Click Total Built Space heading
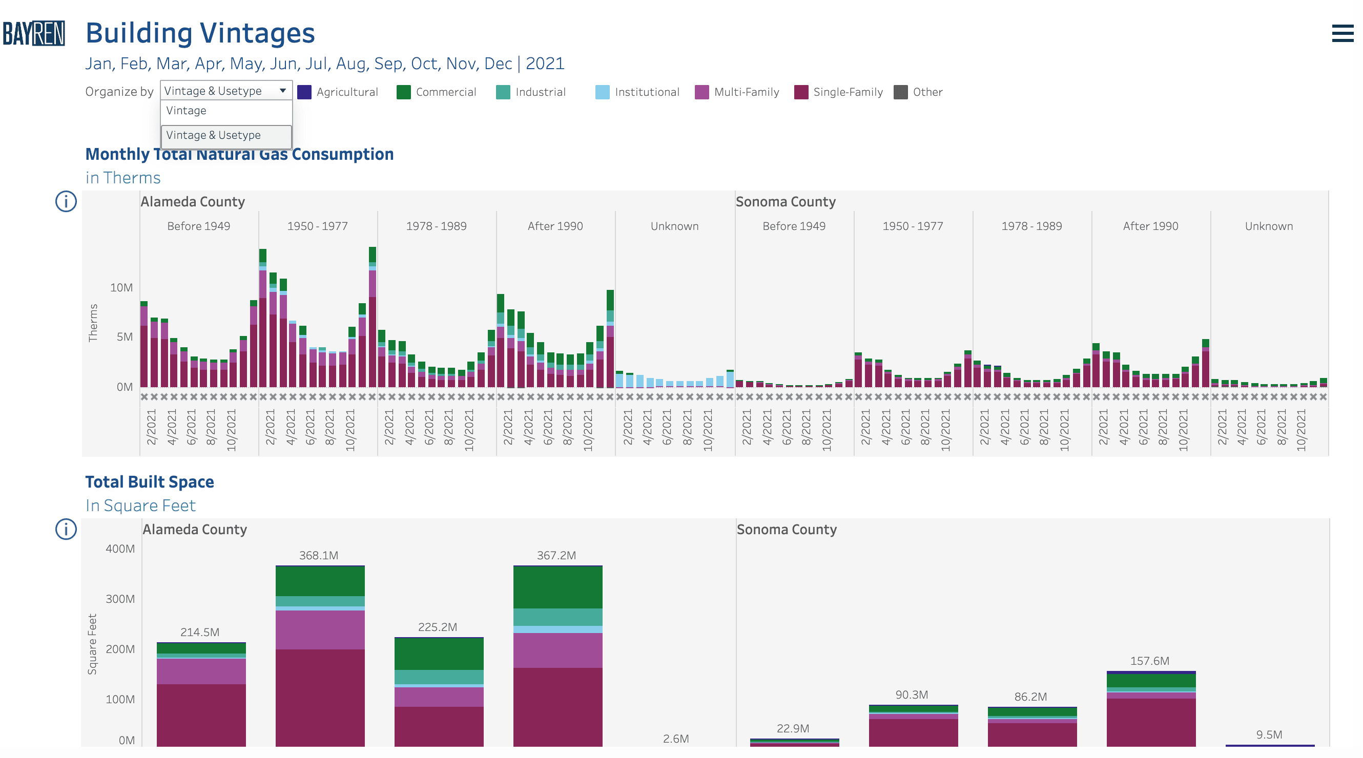Screen dimensions: 1363x758 tap(150, 481)
